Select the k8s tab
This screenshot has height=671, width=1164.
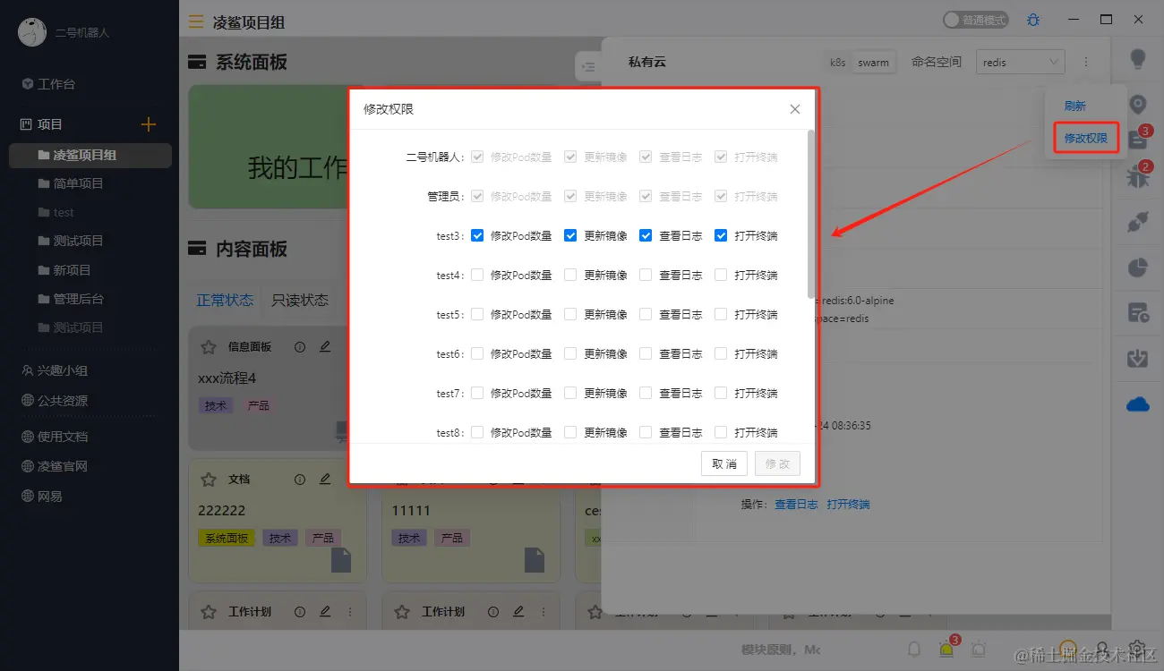click(837, 63)
